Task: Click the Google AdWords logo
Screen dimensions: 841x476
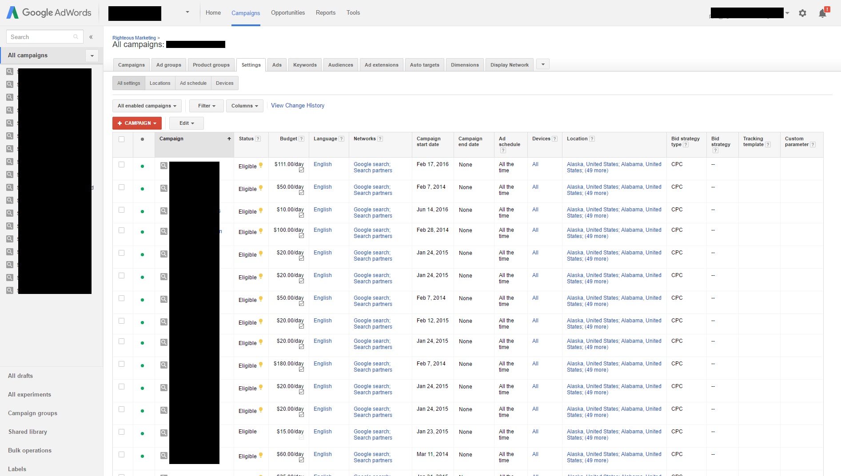Action: click(x=49, y=12)
